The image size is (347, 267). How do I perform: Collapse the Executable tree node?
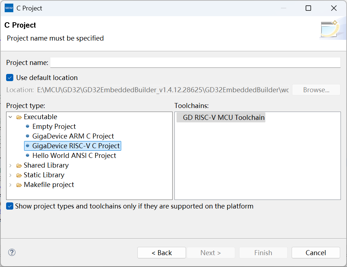[x=10, y=117]
